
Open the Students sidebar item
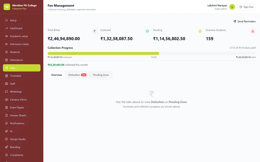click(22, 52)
